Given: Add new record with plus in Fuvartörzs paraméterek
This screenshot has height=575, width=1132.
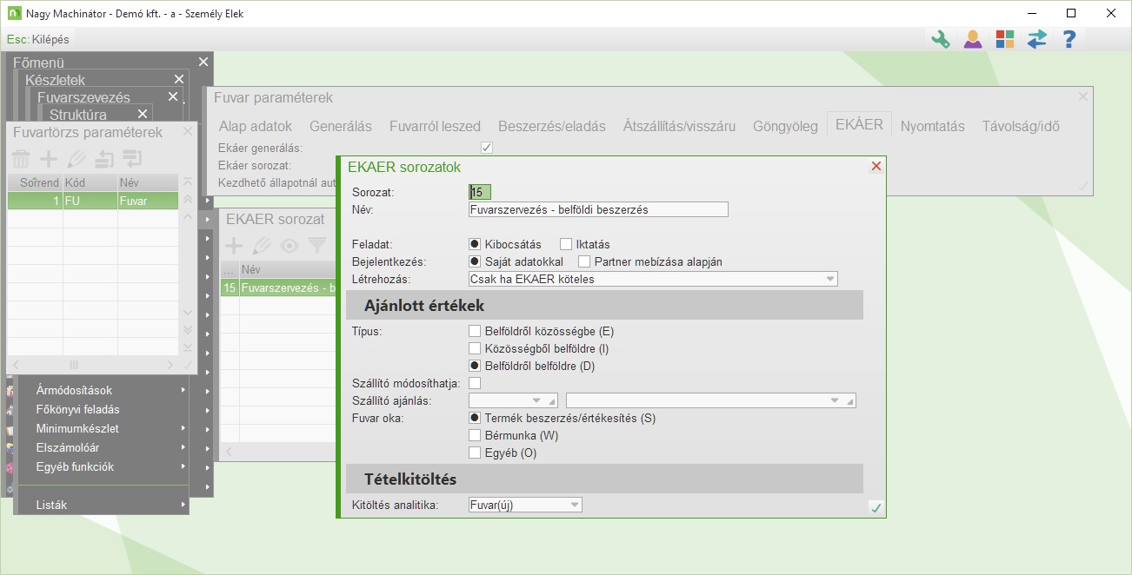Looking at the screenshot, I should [50, 159].
